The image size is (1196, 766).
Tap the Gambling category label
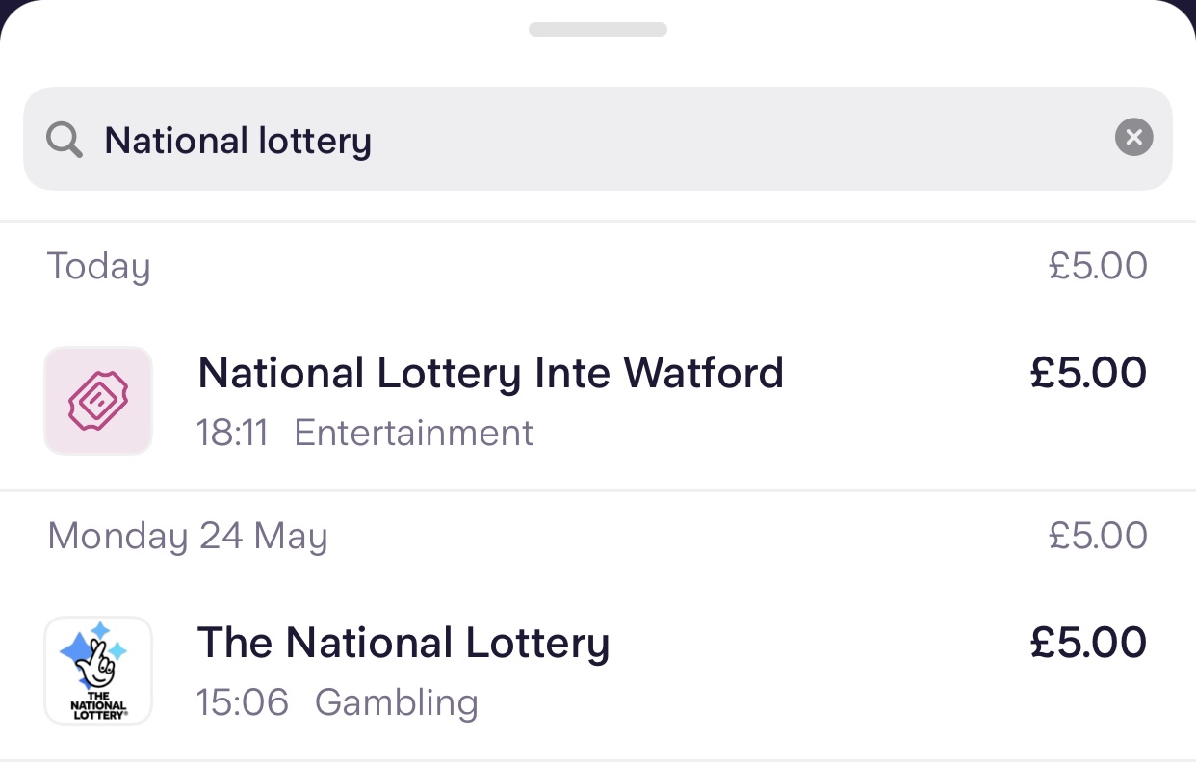point(396,702)
